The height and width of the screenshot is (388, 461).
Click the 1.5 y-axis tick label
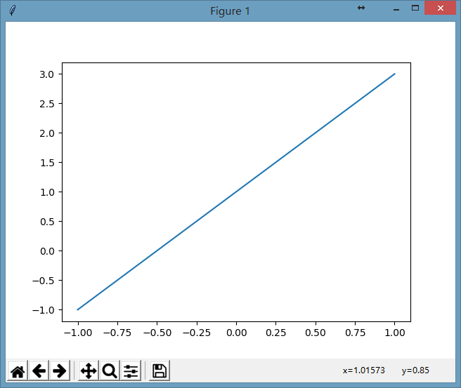point(47,163)
